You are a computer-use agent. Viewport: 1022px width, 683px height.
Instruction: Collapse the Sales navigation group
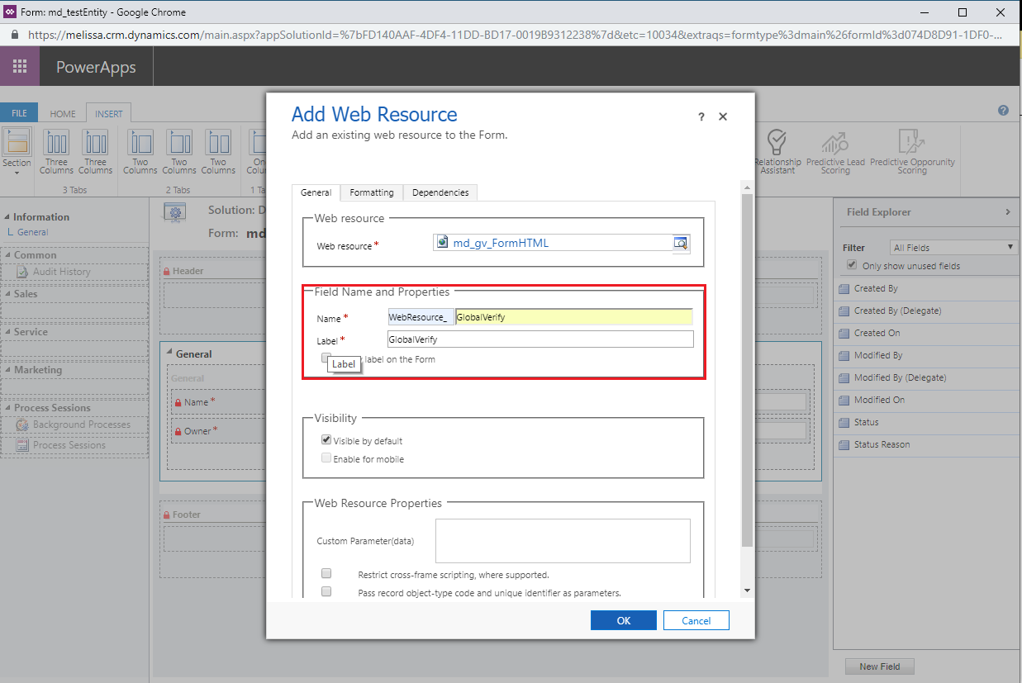[x=7, y=294]
